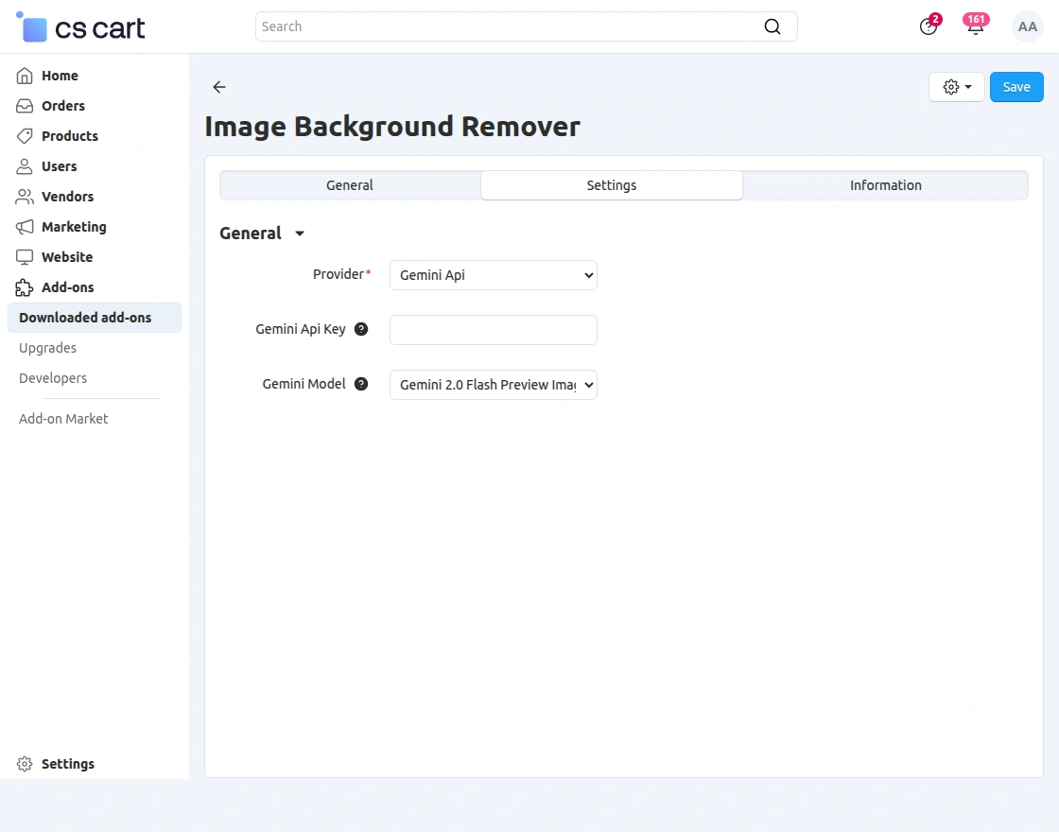This screenshot has height=832, width=1059.
Task: Select the Settings tab
Action: click(611, 185)
